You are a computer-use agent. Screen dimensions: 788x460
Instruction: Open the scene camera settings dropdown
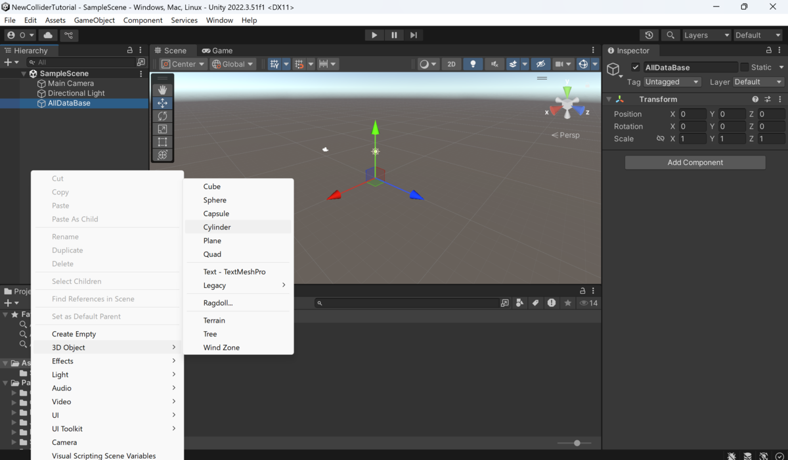click(563, 64)
